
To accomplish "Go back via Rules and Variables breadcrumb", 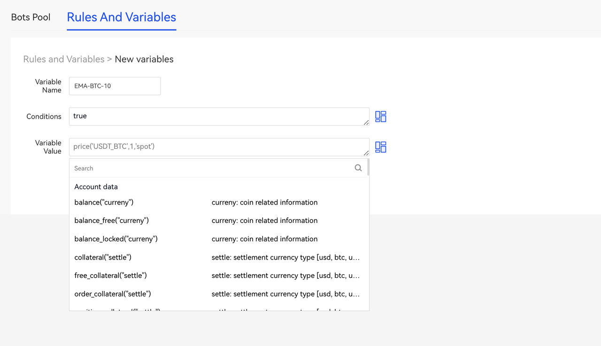I will coord(64,59).
